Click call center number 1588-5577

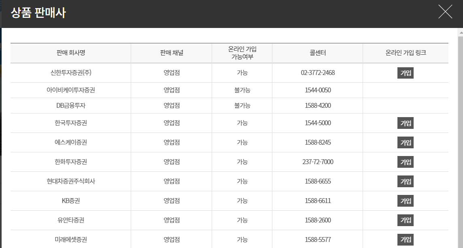pos(318,239)
